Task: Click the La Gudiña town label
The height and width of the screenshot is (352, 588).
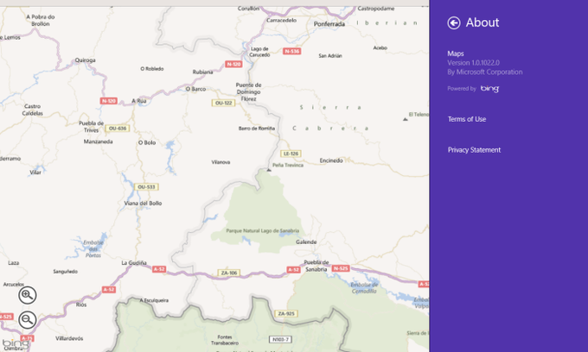Action: (x=134, y=262)
